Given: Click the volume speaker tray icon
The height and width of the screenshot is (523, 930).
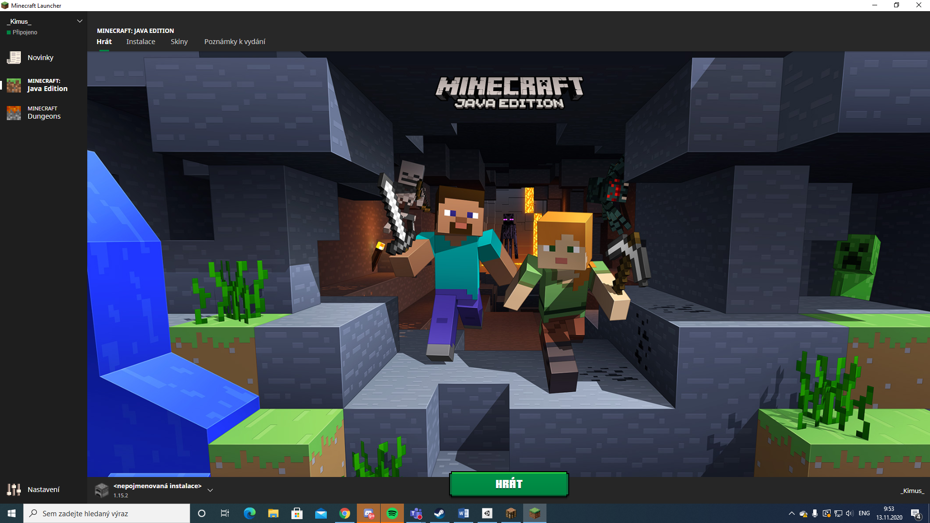Looking at the screenshot, I should 850,513.
